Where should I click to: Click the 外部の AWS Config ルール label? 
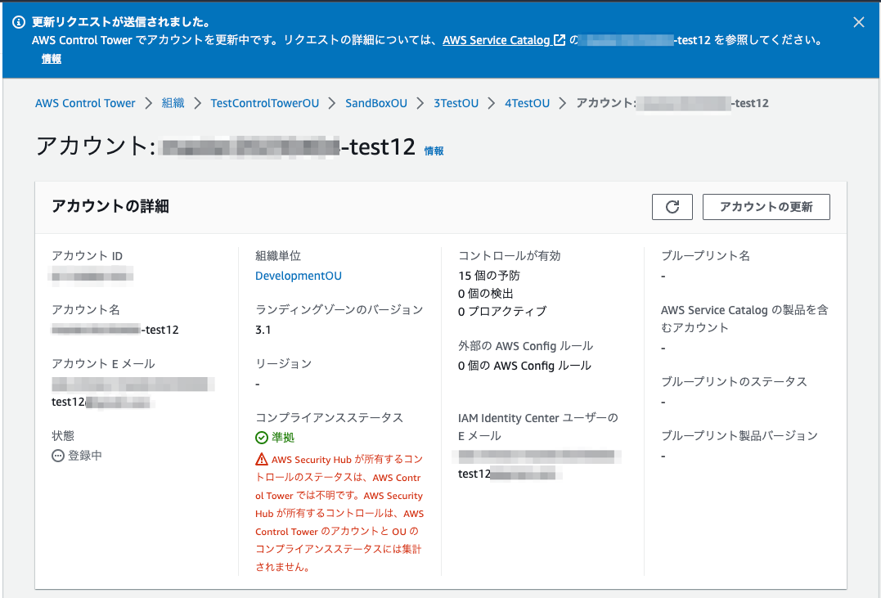(x=525, y=346)
